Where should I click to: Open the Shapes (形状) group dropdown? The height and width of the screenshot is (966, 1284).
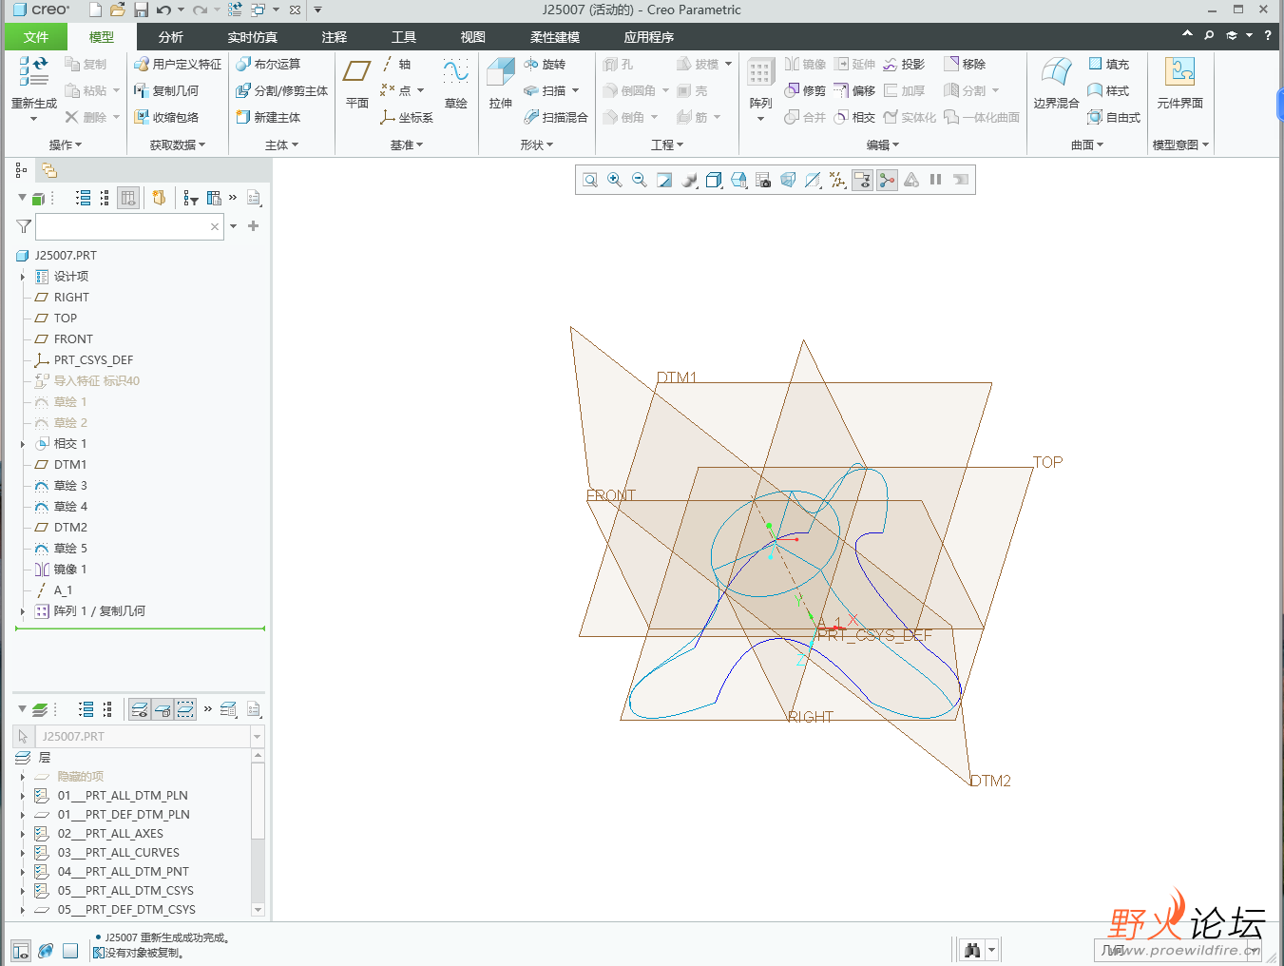click(x=537, y=145)
